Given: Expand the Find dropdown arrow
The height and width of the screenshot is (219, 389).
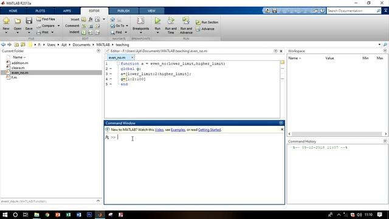Looking at the screenshot, I should [126, 32].
